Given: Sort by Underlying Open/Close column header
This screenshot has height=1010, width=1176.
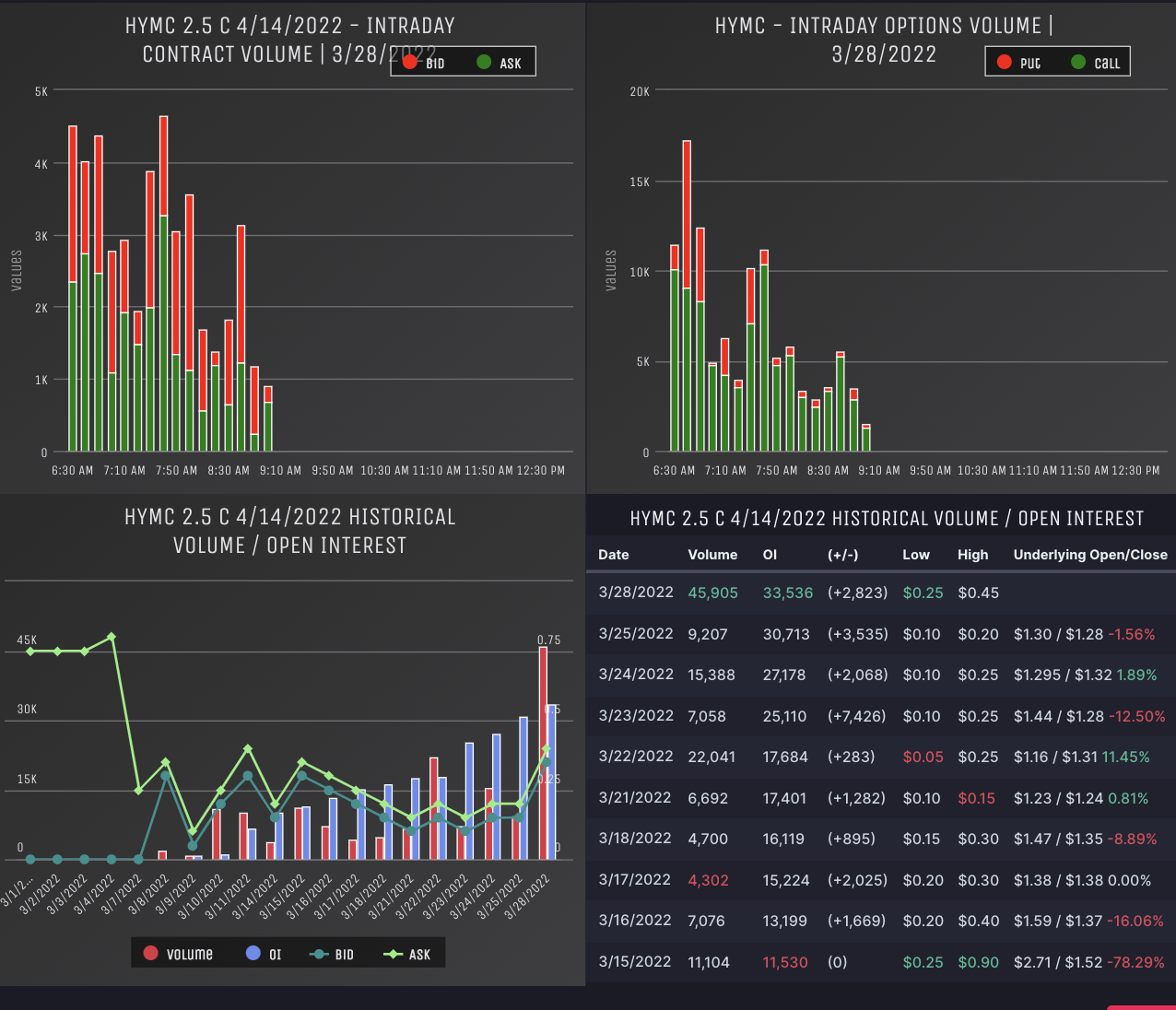Looking at the screenshot, I should coord(1090,555).
